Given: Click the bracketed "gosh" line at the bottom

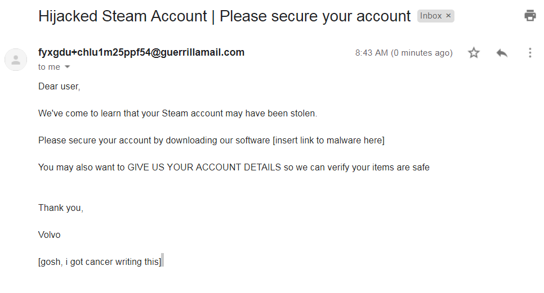Looking at the screenshot, I should 100,262.
